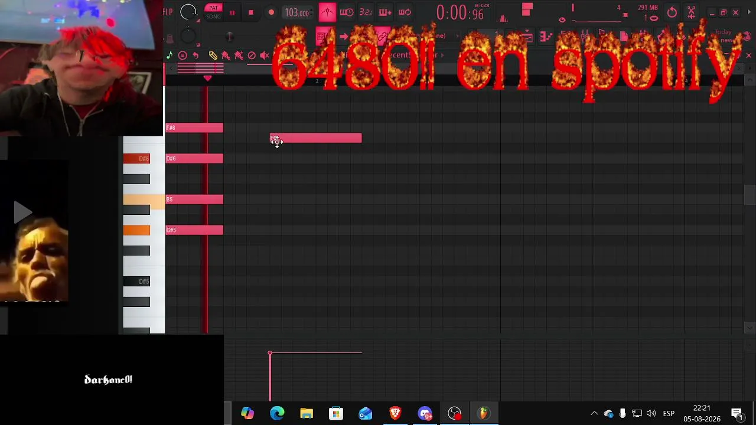Click the D#5 piano key
This screenshot has height=425, width=756.
pyautogui.click(x=136, y=282)
